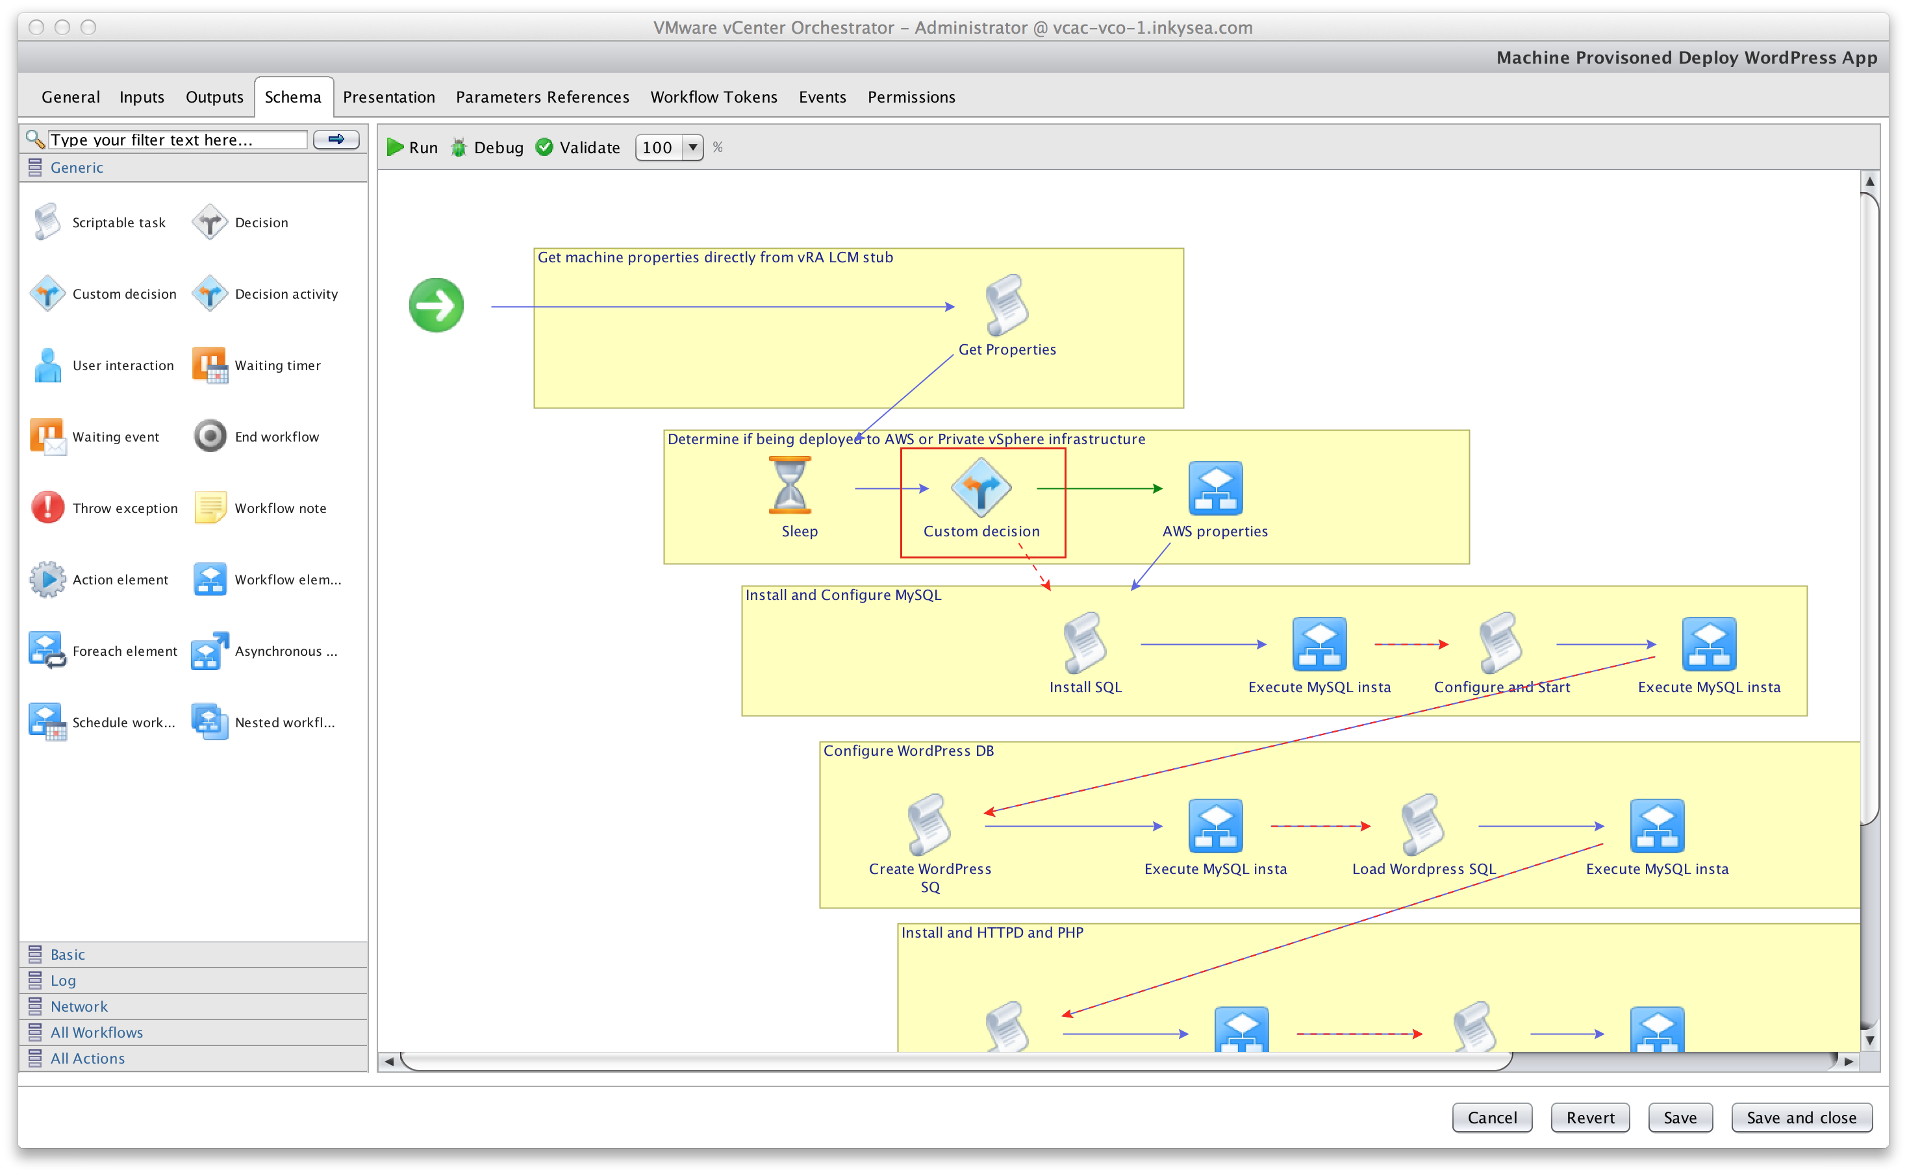Viewport: 1907px width, 1174px height.
Task: Expand the Basic palette section
Action: pyautogui.click(x=68, y=955)
